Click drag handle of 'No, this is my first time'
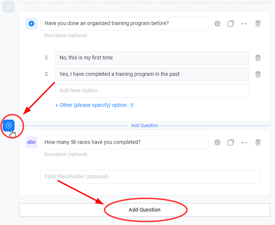Image resolution: width=275 pixels, height=225 pixels. [x=46, y=58]
